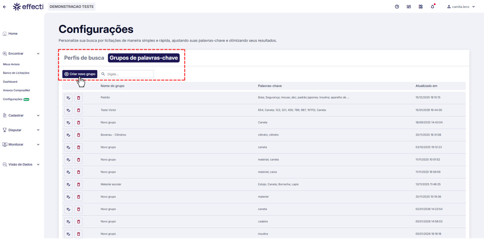This screenshot has height=239, width=484.
Task: Open the camila.lenz user dropdown
Action: 462,7
